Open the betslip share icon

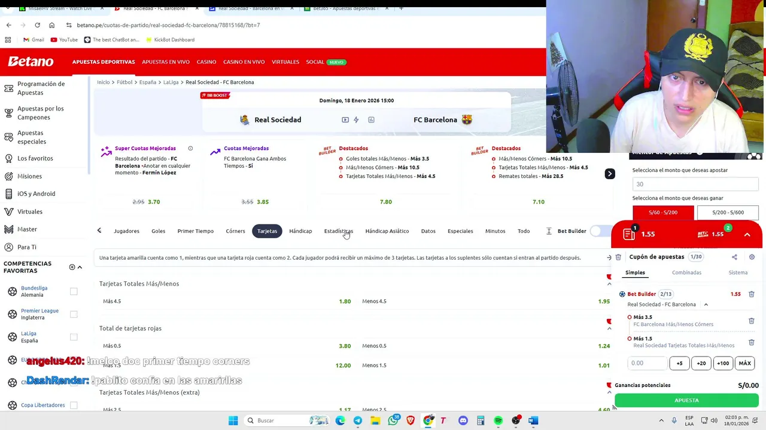pos(734,257)
